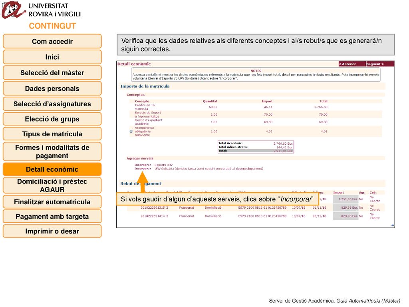Screen dimensions: 409x307
Task: Click the grand Total 2.911,01 Eur. row
Action: 256,151
